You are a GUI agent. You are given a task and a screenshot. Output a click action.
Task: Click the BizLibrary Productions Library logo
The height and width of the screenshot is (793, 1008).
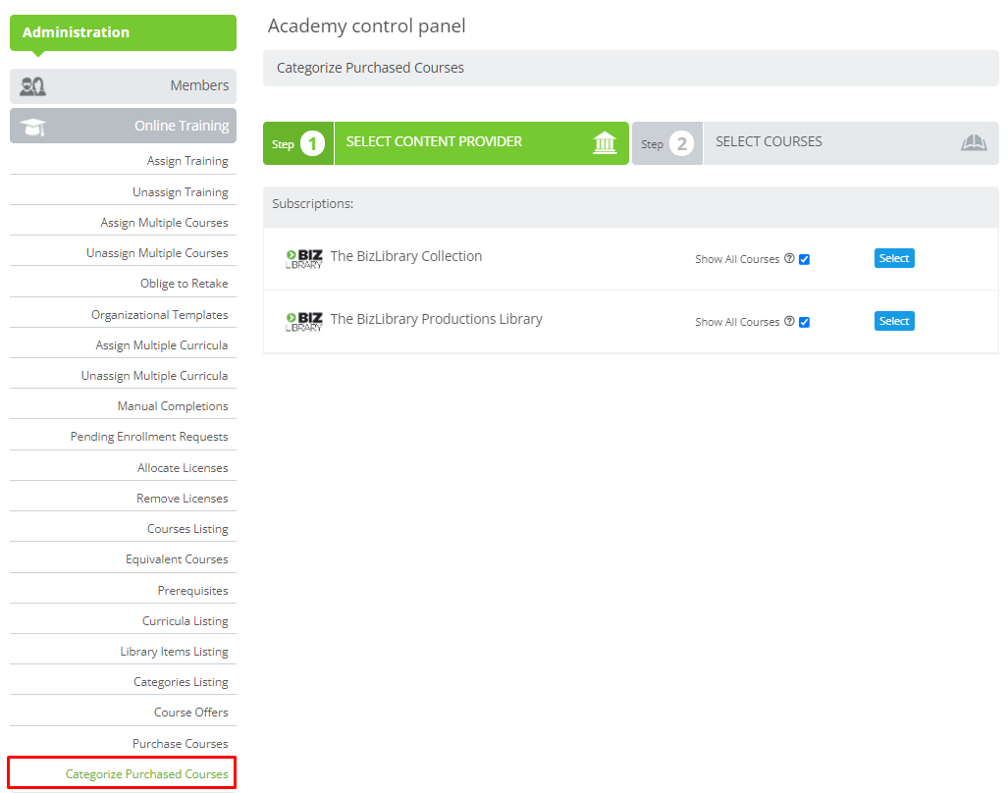coord(304,321)
